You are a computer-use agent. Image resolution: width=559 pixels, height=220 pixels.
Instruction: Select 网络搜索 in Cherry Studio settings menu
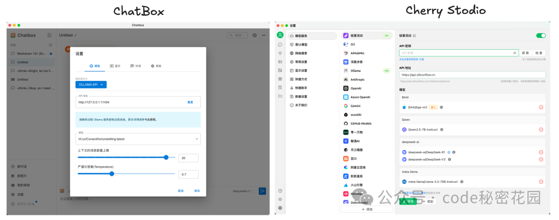pyautogui.click(x=312, y=53)
